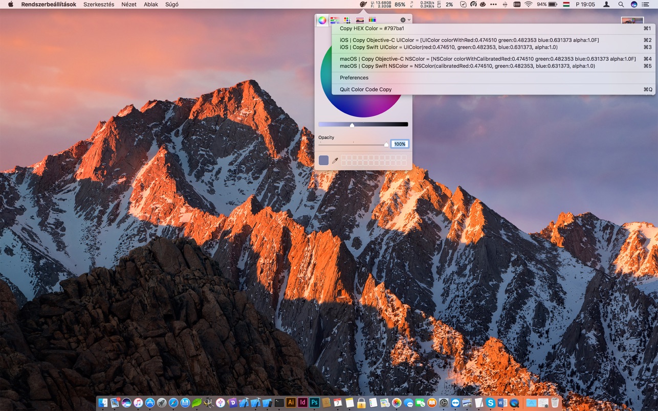Click the Color Code Copy menu bar icon

point(363,4)
